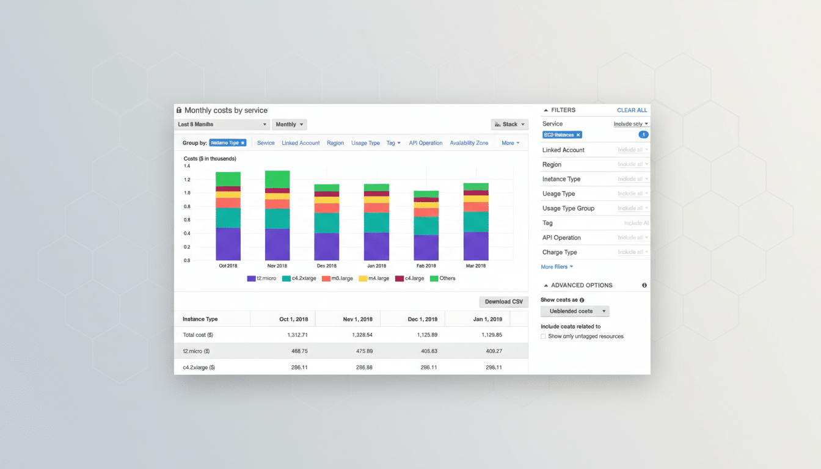Collapse the Advanced Options section

pyautogui.click(x=546, y=285)
